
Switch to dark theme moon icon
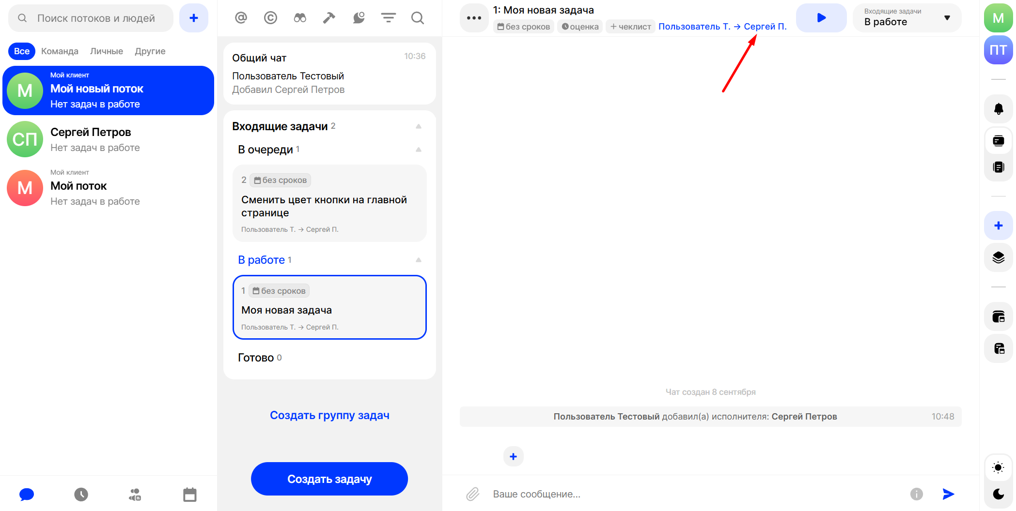click(x=998, y=494)
